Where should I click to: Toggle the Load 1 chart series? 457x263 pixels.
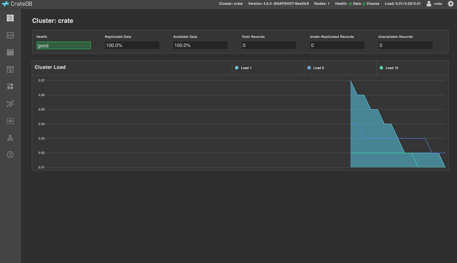coord(243,68)
